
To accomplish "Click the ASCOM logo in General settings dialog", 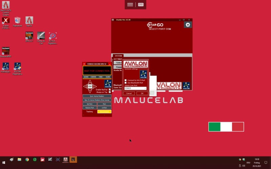I will coord(143,74).
